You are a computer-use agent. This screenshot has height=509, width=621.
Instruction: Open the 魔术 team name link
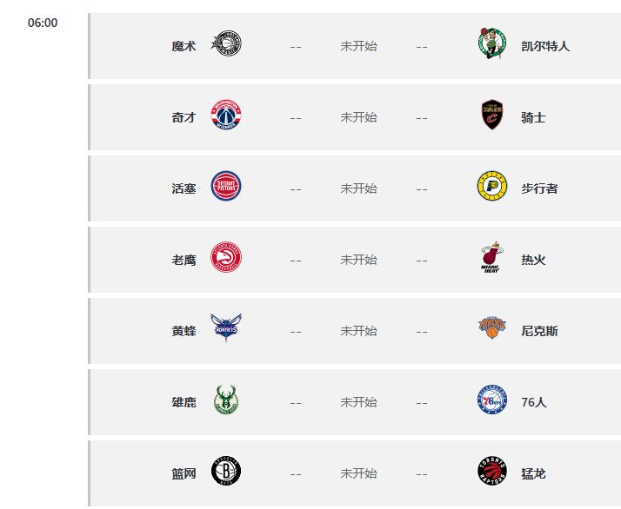tap(184, 46)
